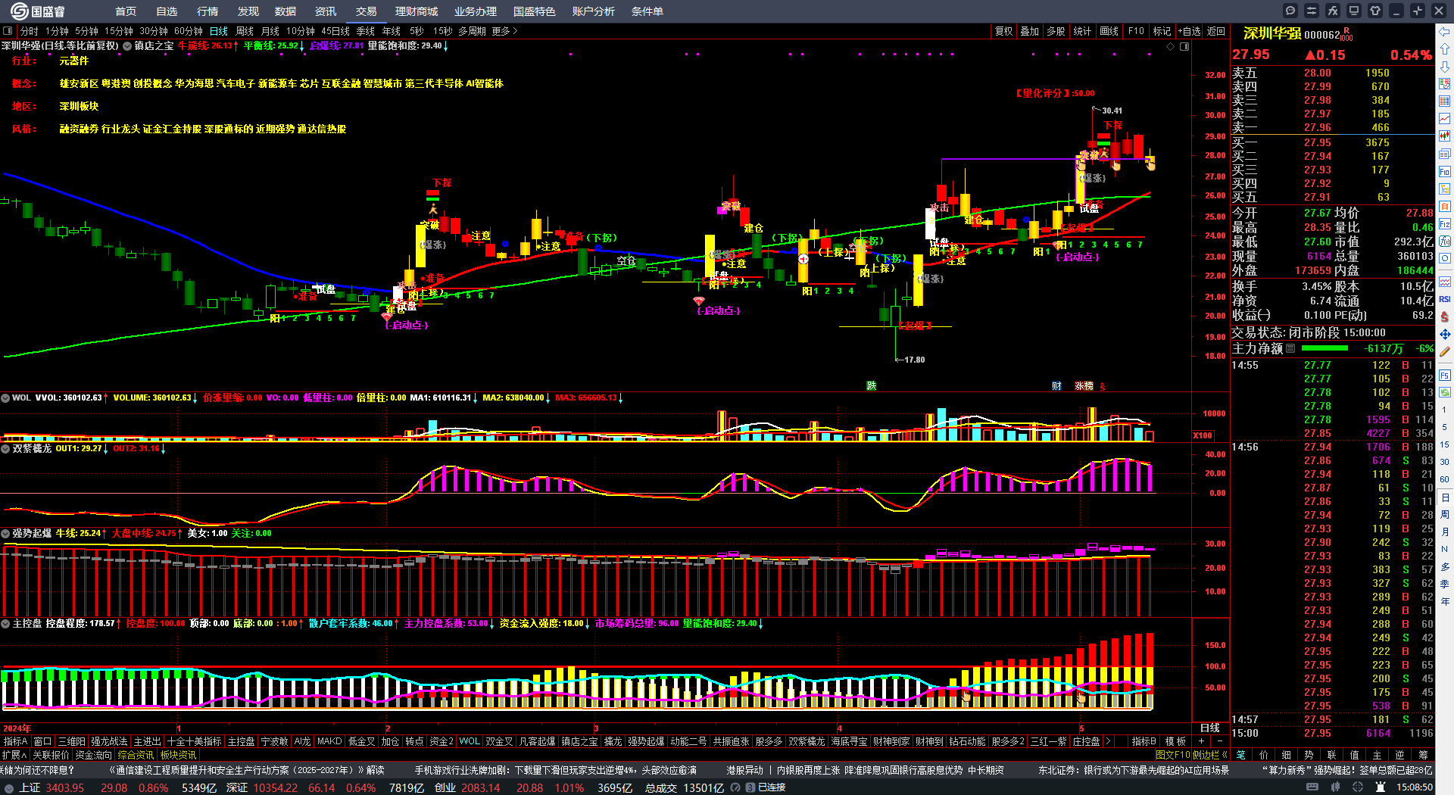Viewport: 1454px width, 795px height.
Task: Switch to weekly period 周 in right strip
Action: click(x=1445, y=515)
